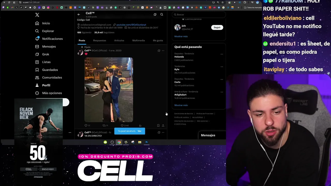Viewport: 331px width, 186px height.
Task: Open the Política de Privacidad link
Action: click(x=205, y=114)
